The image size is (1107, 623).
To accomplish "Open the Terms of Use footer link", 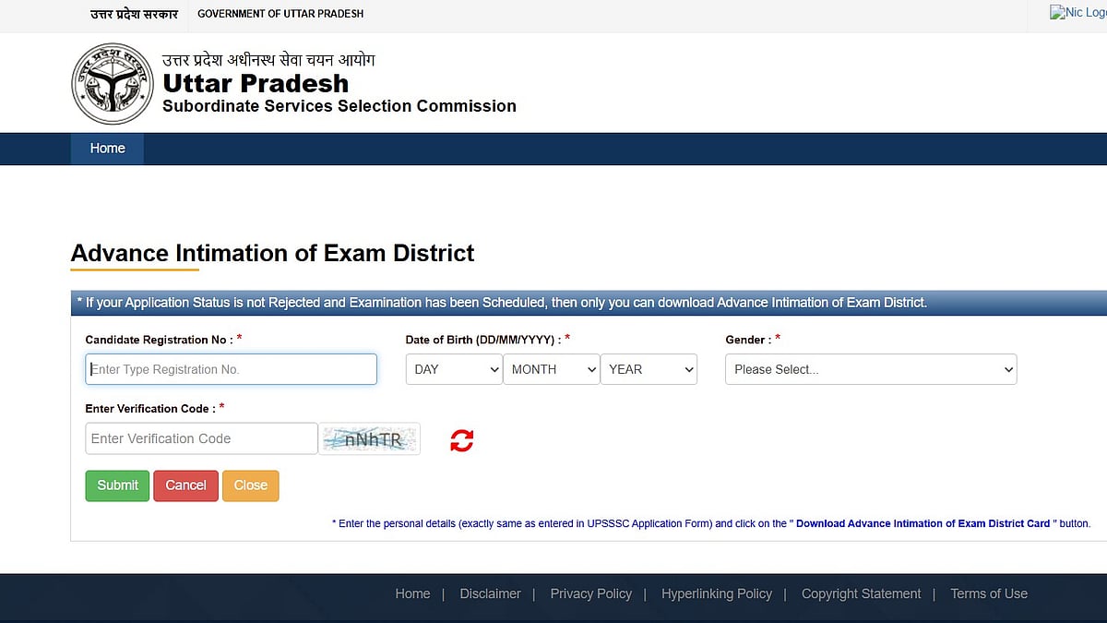I will 989,593.
